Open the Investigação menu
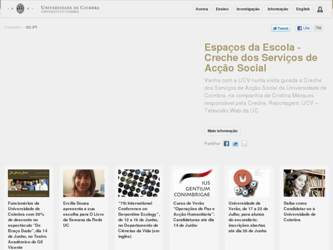This screenshot has height=250, width=333. tap(248, 9)
